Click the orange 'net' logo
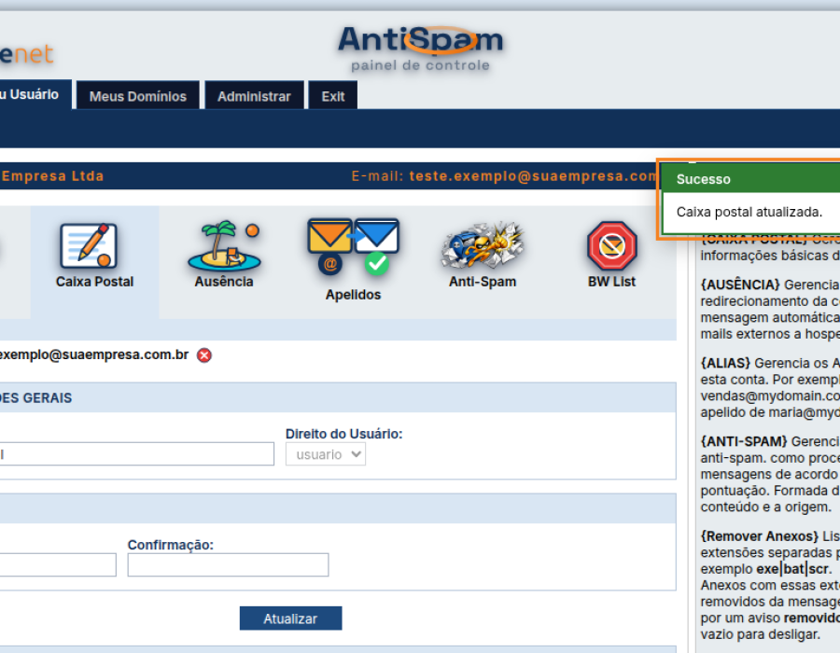 click(27, 54)
